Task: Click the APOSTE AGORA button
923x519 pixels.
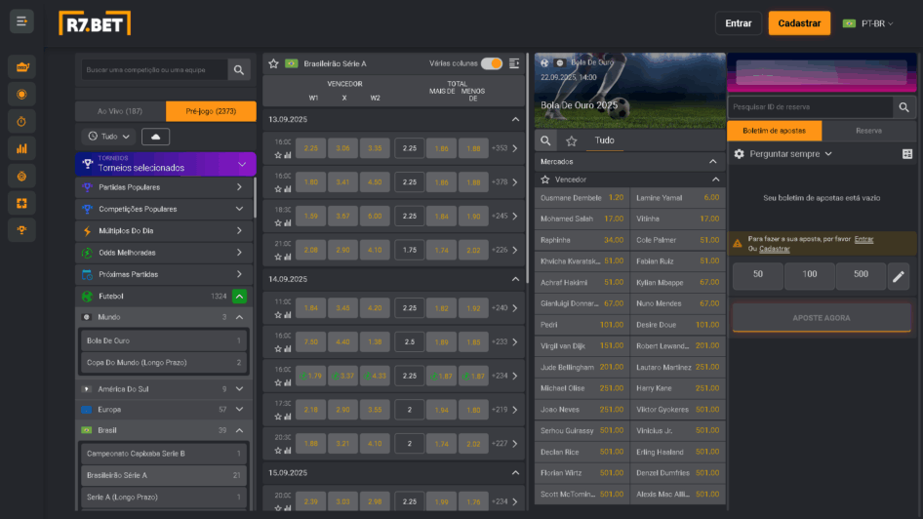Action: pyautogui.click(x=822, y=318)
